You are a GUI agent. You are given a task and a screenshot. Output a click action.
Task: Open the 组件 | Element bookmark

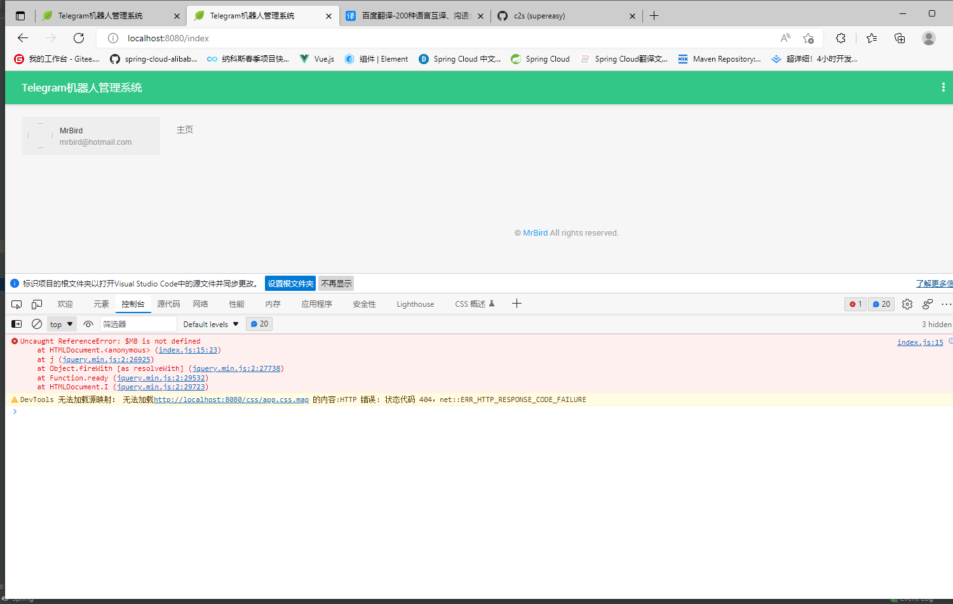(x=377, y=59)
